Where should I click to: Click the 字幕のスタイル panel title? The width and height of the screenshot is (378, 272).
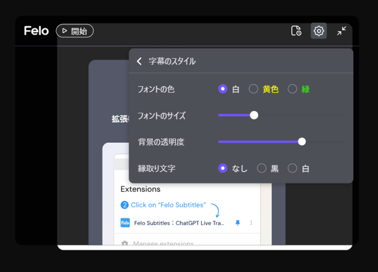(x=172, y=61)
